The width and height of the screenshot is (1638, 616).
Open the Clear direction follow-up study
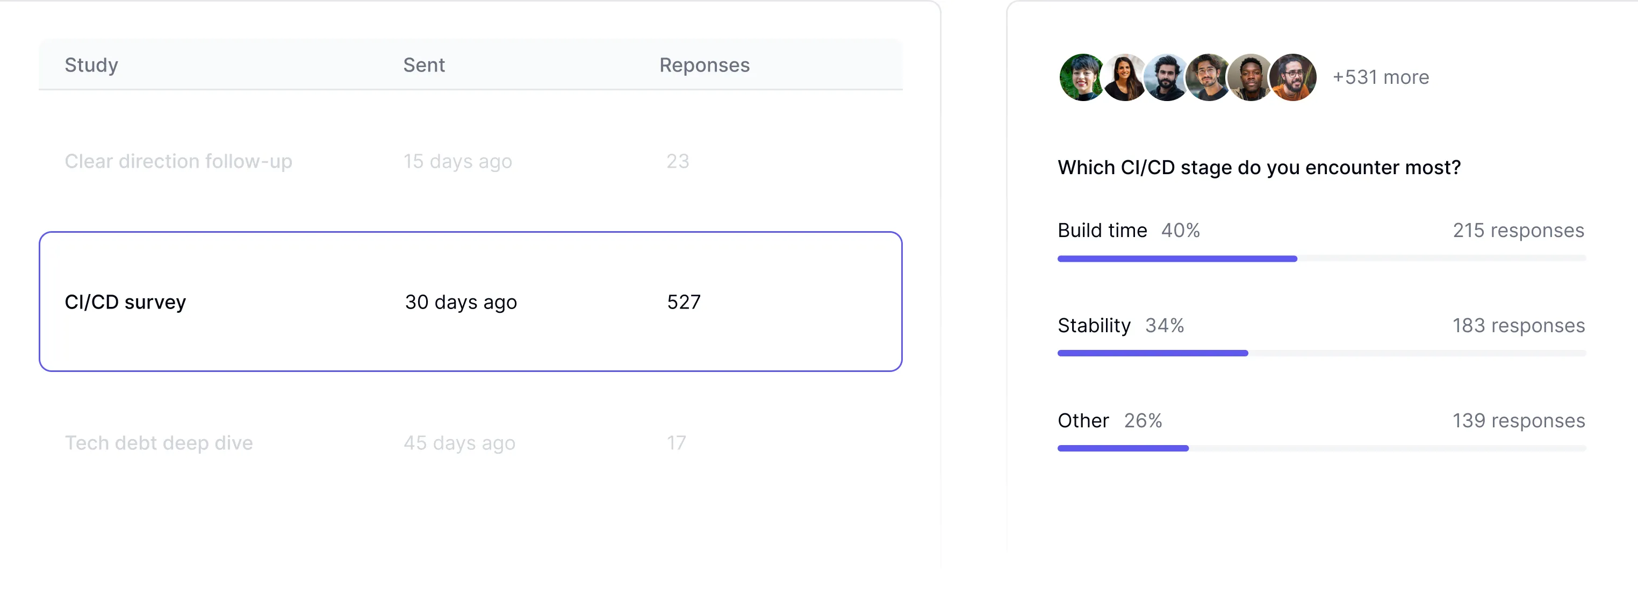point(178,161)
